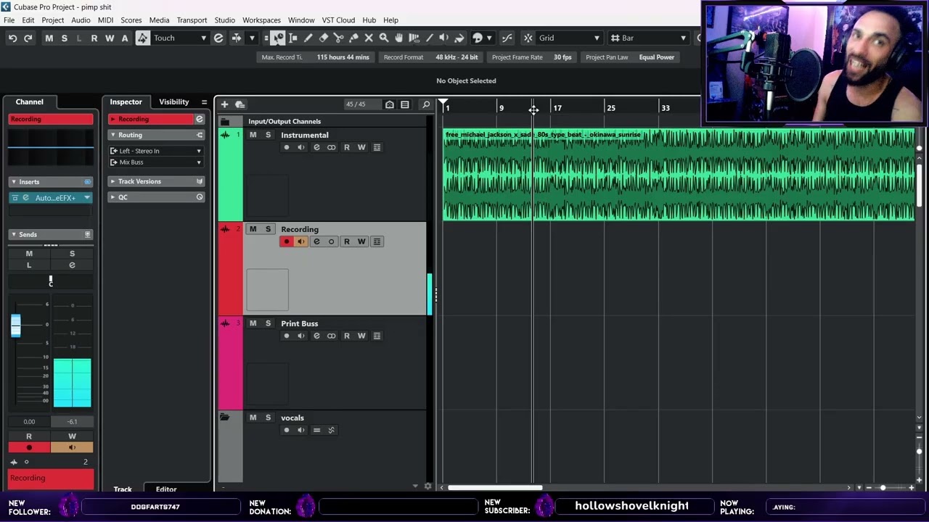
Task: Disable record enable on Recording track
Action: tap(286, 241)
